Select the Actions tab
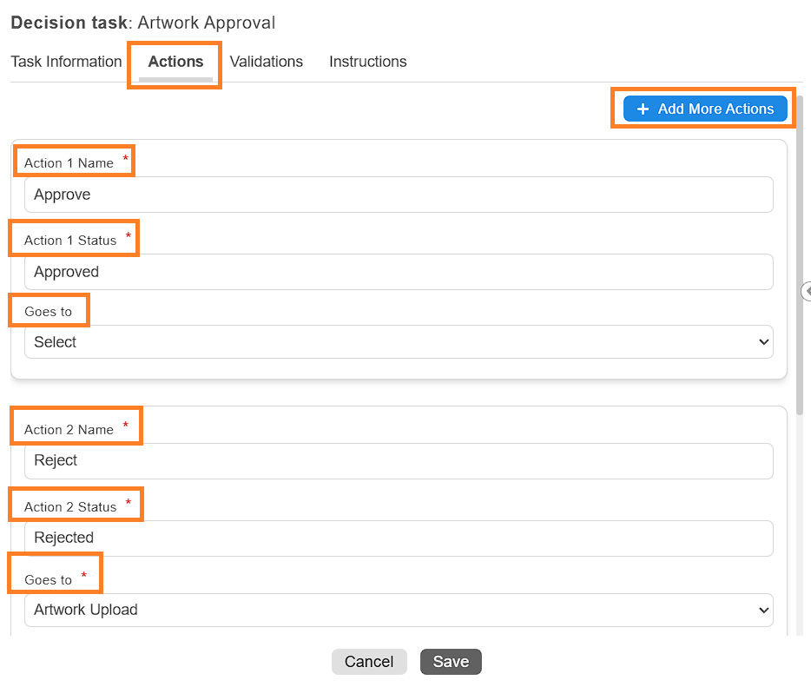Image resolution: width=811 pixels, height=687 pixels. (175, 62)
